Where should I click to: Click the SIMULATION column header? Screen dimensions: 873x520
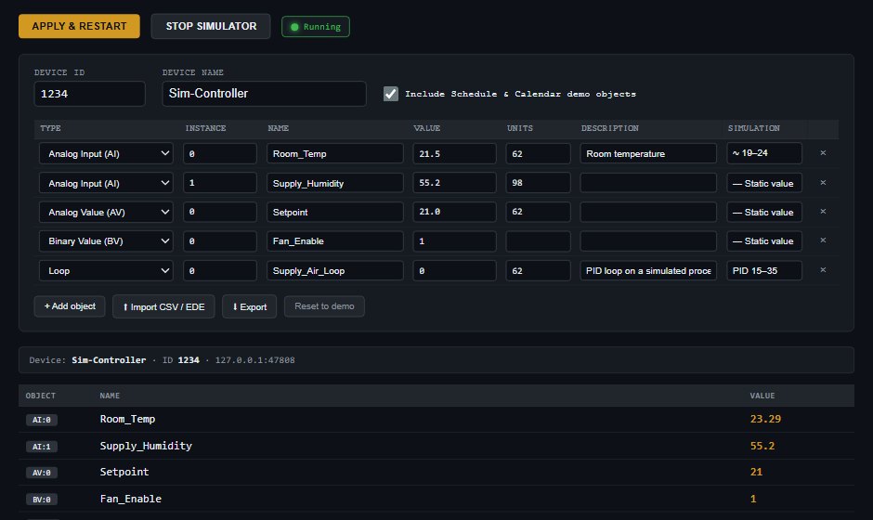tap(754, 128)
